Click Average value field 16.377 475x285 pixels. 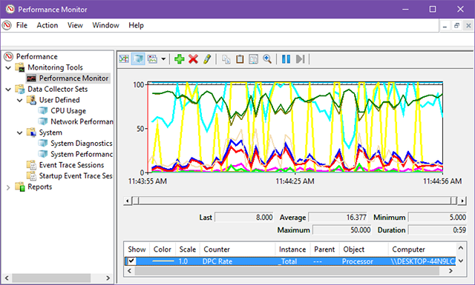tap(338, 218)
